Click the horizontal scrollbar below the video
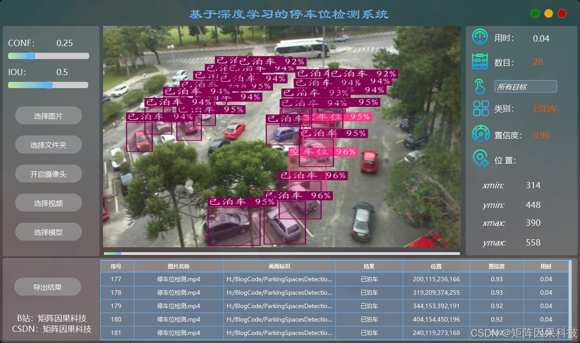This screenshot has width=580, height=343. click(x=281, y=253)
